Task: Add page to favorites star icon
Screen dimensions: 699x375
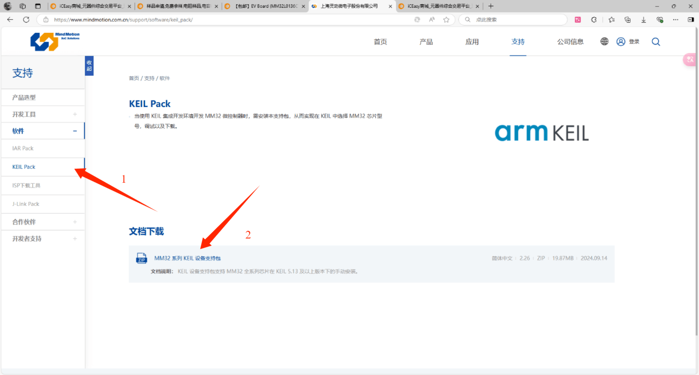Action: (446, 20)
